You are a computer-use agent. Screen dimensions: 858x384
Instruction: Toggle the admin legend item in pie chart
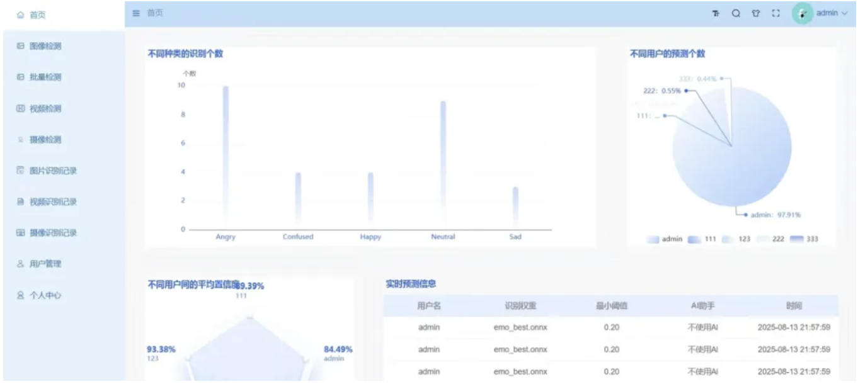[665, 239]
